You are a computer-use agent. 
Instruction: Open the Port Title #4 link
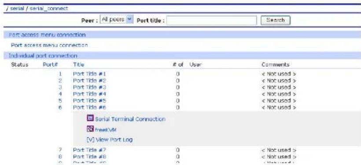coord(89,94)
